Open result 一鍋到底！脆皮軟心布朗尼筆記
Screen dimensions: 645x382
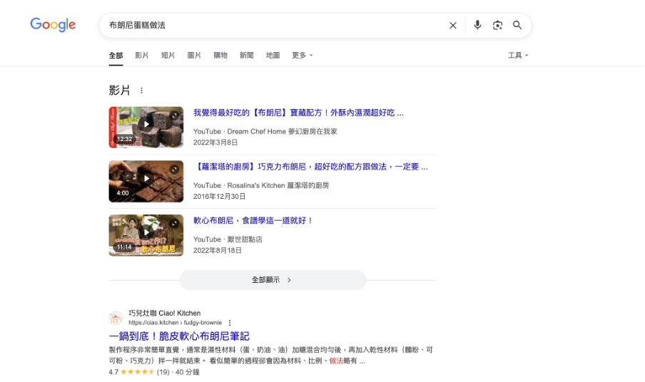pos(179,336)
